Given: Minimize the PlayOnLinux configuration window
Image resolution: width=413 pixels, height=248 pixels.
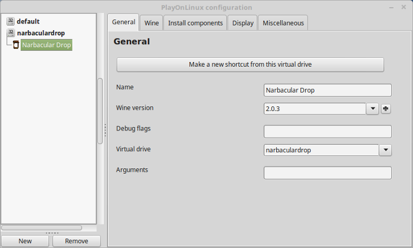Looking at the screenshot, I should click(x=391, y=8).
